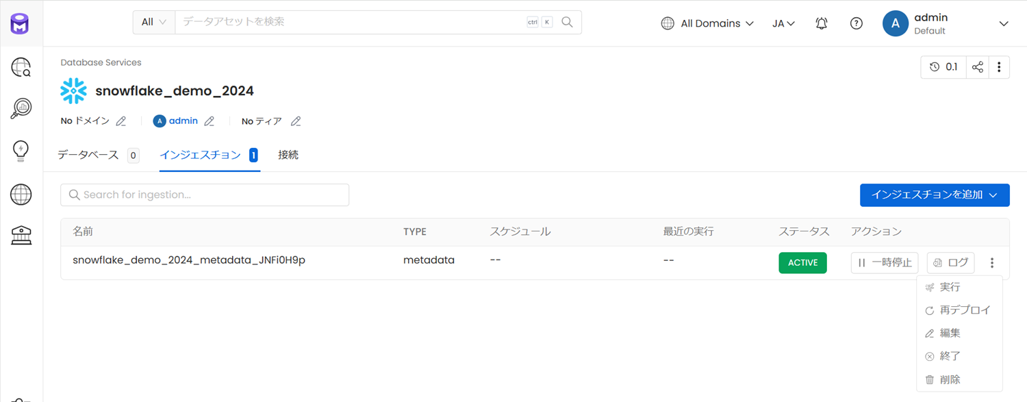Image resolution: width=1027 pixels, height=402 pixels.
Task: Open the Explore globe-search sidebar icon
Action: (21, 67)
